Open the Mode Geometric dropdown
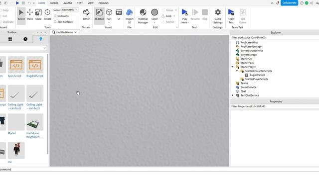319x179 pixels. pos(70,10)
